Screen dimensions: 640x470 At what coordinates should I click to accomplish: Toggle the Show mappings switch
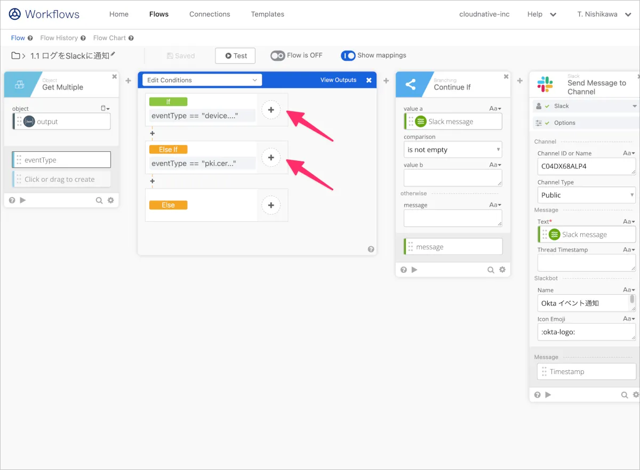click(348, 55)
